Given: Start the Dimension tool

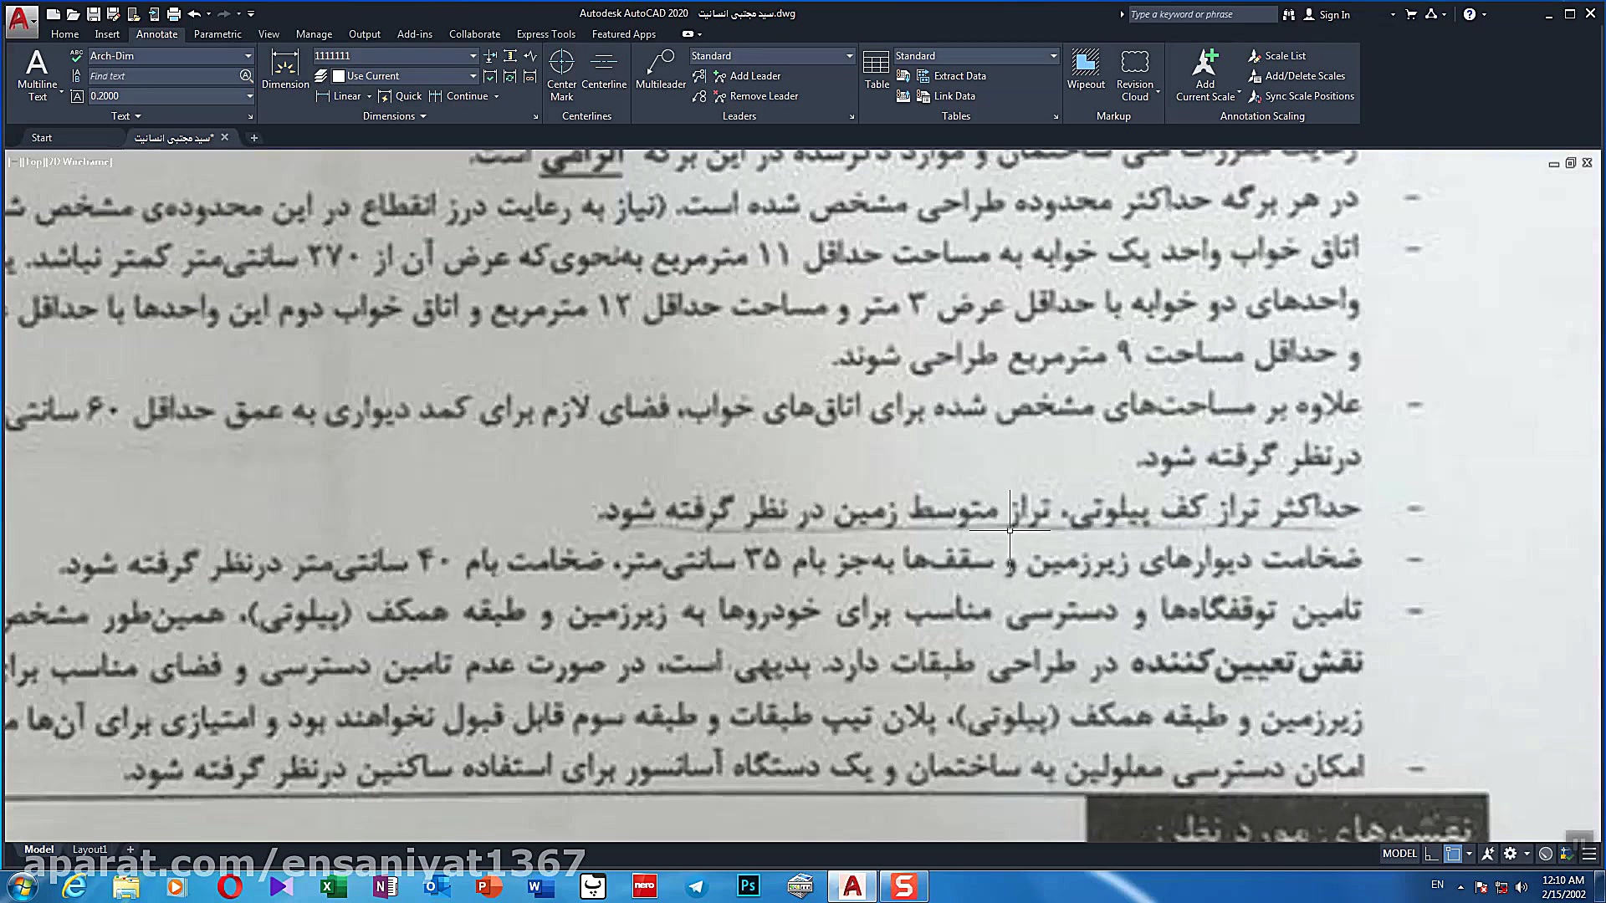Looking at the screenshot, I should point(284,71).
